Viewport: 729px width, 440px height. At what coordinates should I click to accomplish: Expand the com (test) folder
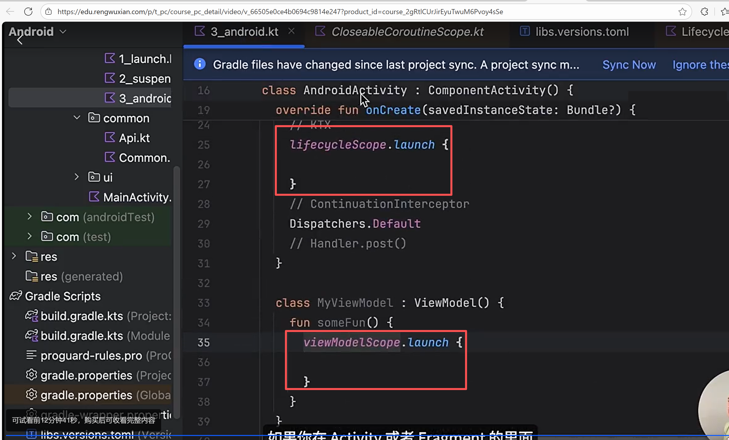click(29, 236)
